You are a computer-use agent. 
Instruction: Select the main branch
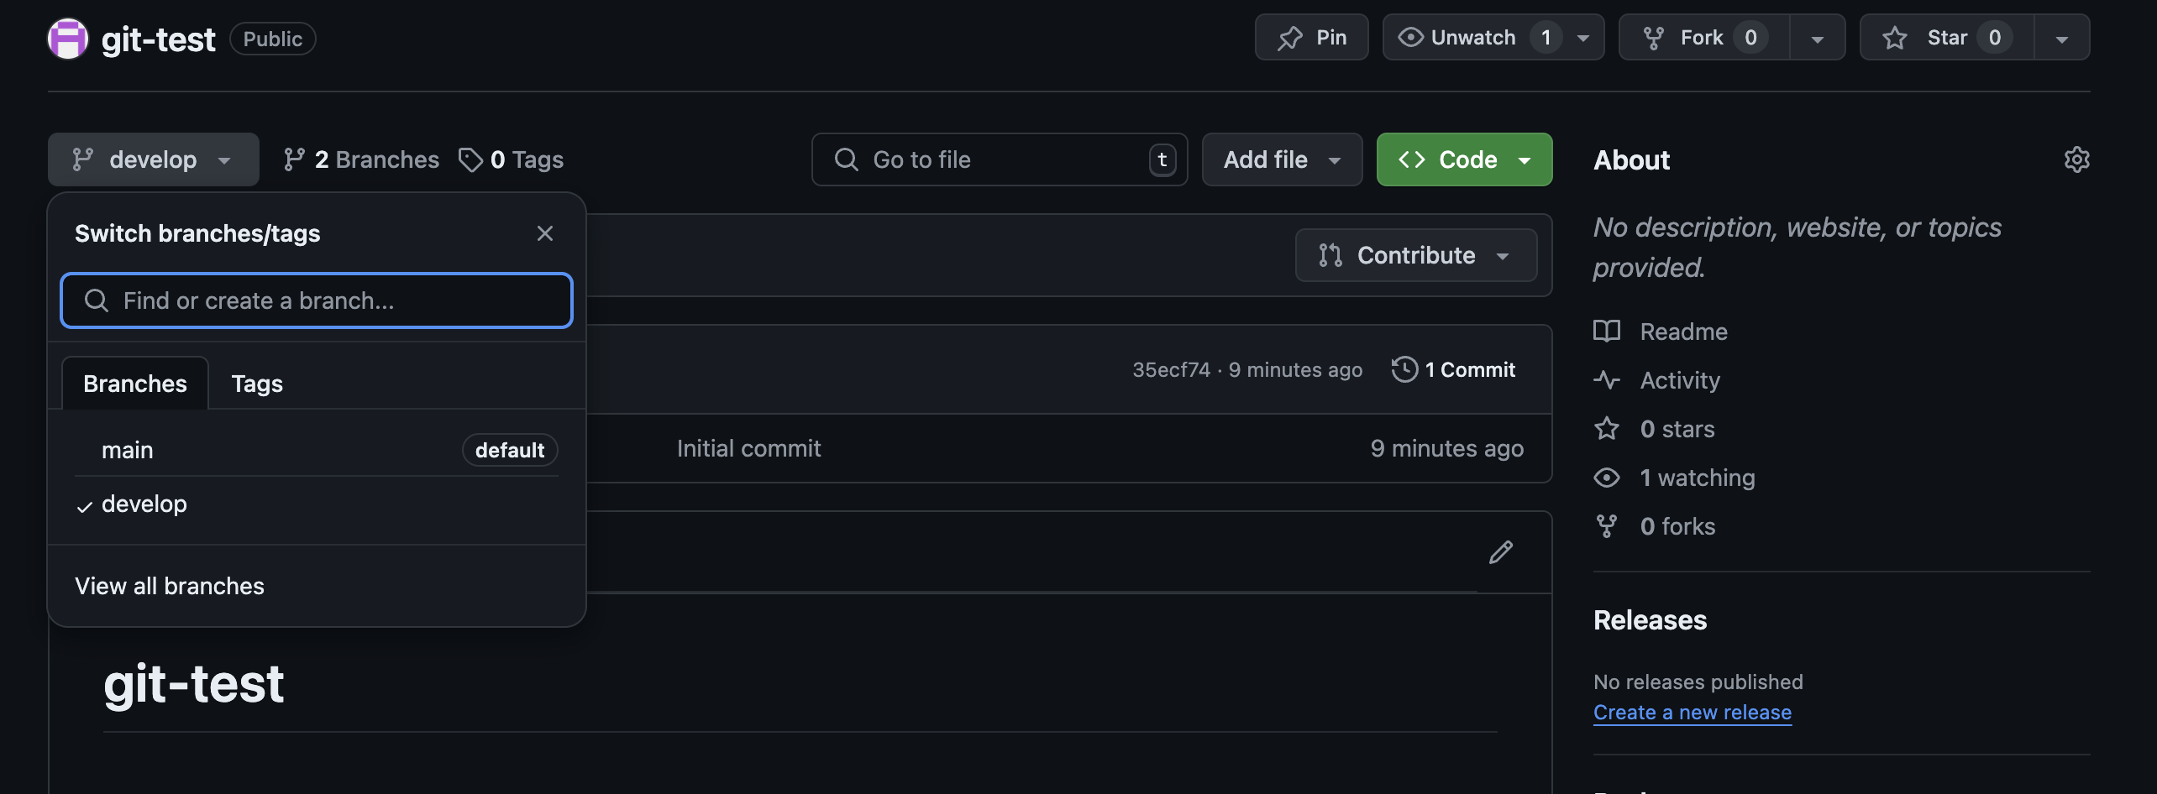317,450
